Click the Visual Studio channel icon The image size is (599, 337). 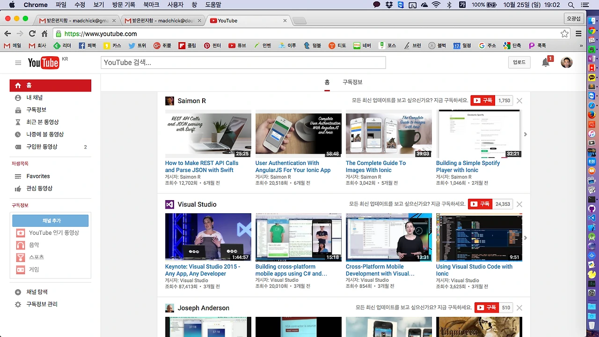coord(169,204)
